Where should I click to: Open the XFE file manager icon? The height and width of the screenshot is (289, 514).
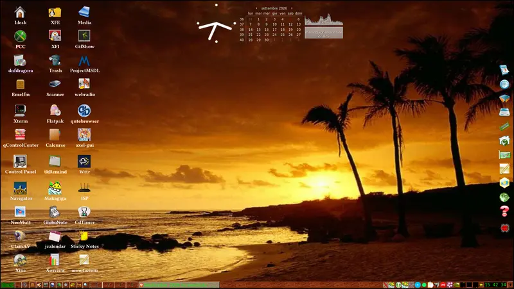pyautogui.click(x=55, y=12)
